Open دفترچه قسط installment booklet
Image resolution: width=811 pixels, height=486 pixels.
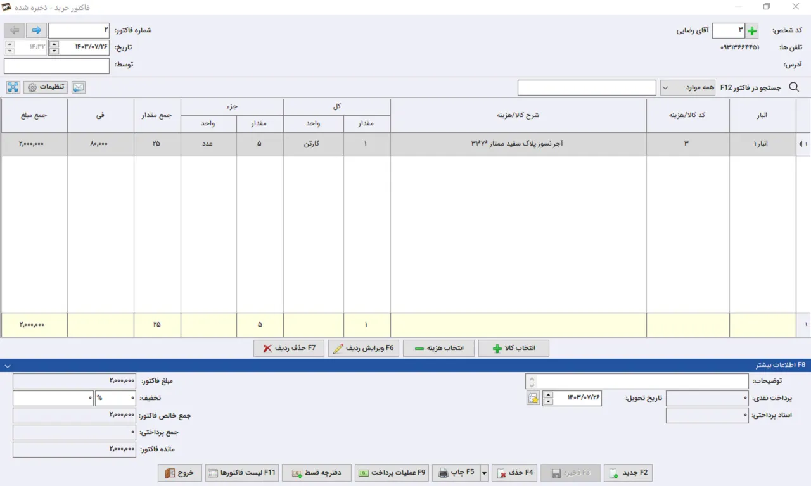click(x=317, y=473)
